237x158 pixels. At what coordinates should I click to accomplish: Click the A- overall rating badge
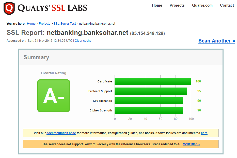point(54,96)
